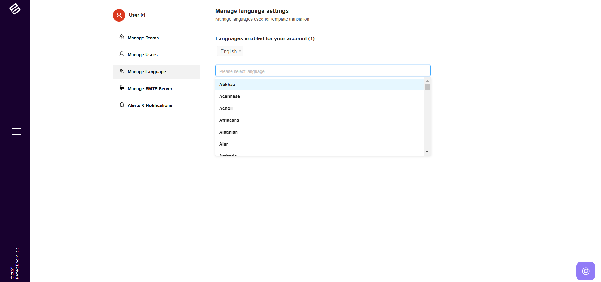Open the help support widget
The width and height of the screenshot is (601, 282).
pos(585,271)
